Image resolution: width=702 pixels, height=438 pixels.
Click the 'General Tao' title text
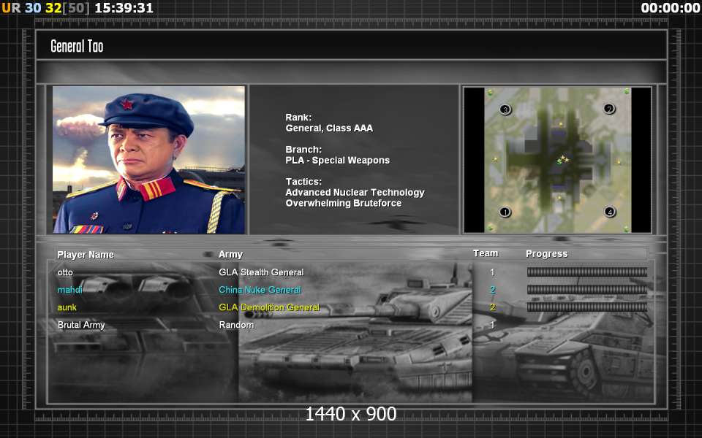(77, 46)
